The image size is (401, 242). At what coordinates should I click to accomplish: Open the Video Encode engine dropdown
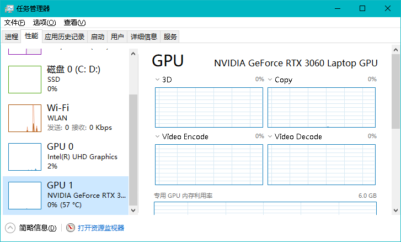[158, 136]
